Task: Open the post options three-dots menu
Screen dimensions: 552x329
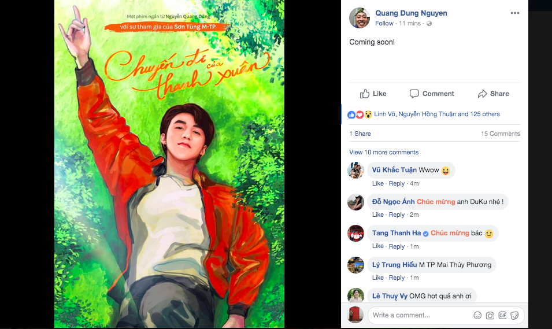Action: tap(514, 13)
